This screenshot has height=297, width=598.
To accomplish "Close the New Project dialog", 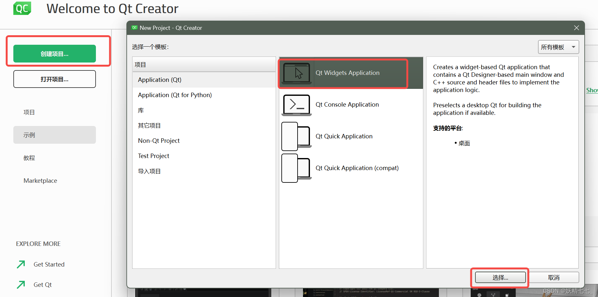I will click(576, 28).
